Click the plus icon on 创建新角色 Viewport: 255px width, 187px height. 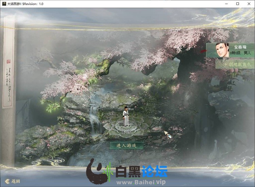(225, 64)
